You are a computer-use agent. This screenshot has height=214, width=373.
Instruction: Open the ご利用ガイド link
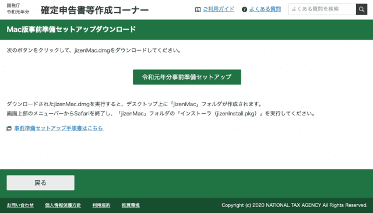click(x=219, y=9)
